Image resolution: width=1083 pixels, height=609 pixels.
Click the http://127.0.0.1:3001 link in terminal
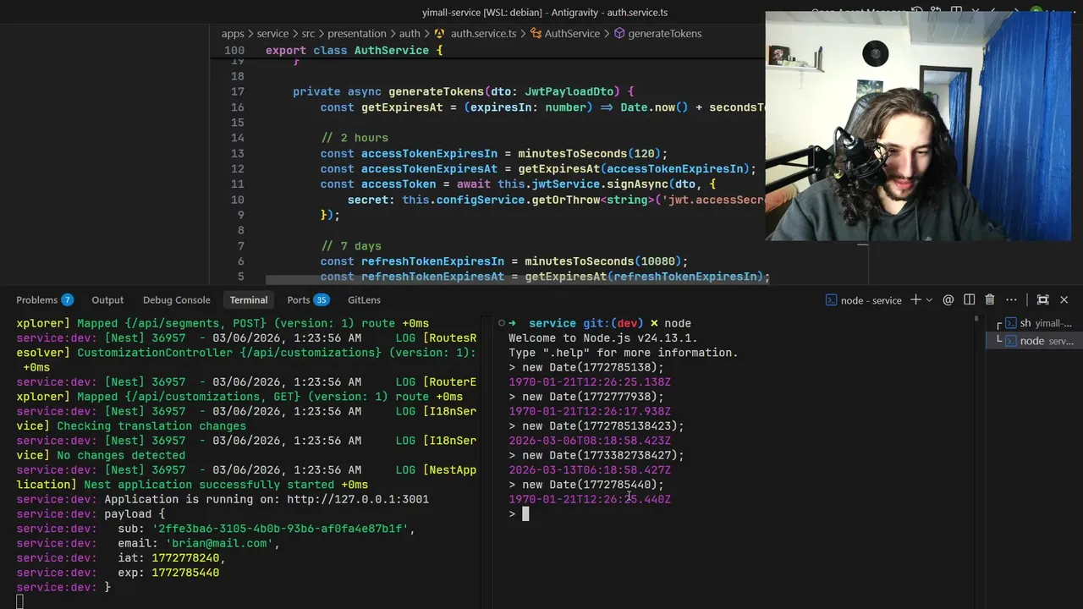pos(358,499)
